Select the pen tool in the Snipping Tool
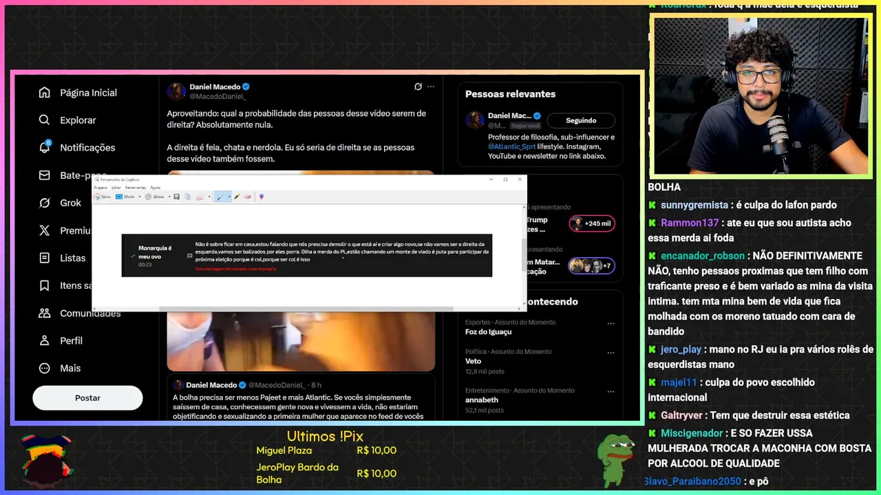Image resolution: width=881 pixels, height=495 pixels. coord(220,197)
